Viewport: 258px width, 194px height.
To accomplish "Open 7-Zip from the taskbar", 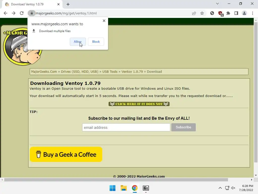I will tap(146, 188).
